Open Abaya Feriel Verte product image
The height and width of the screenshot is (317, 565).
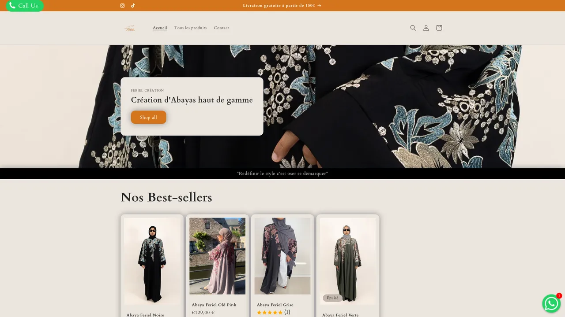click(348, 261)
